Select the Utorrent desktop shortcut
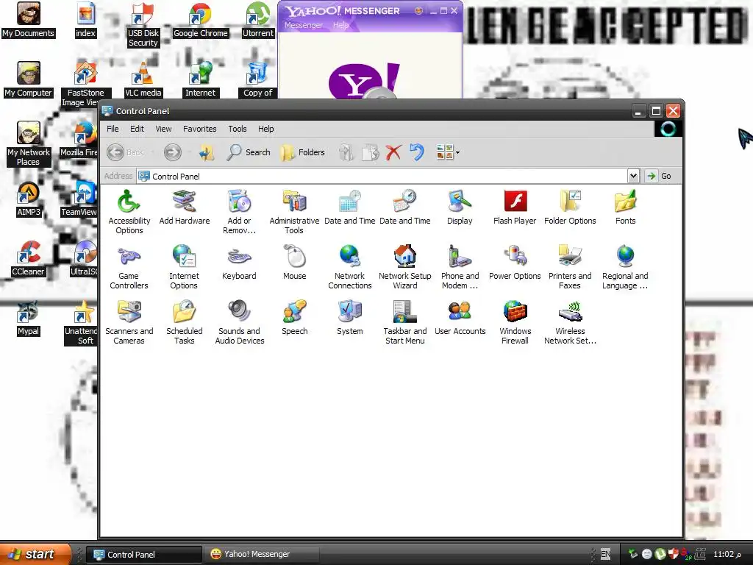 click(x=258, y=20)
